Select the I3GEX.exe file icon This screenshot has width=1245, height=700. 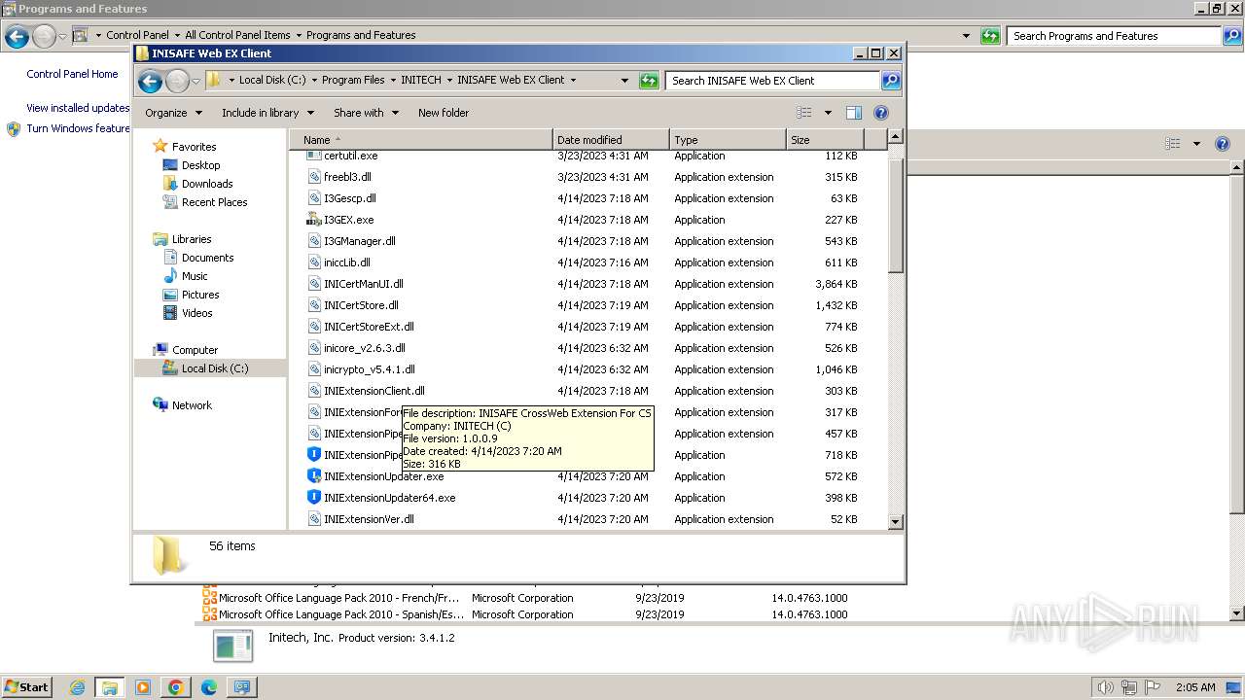[x=313, y=220]
